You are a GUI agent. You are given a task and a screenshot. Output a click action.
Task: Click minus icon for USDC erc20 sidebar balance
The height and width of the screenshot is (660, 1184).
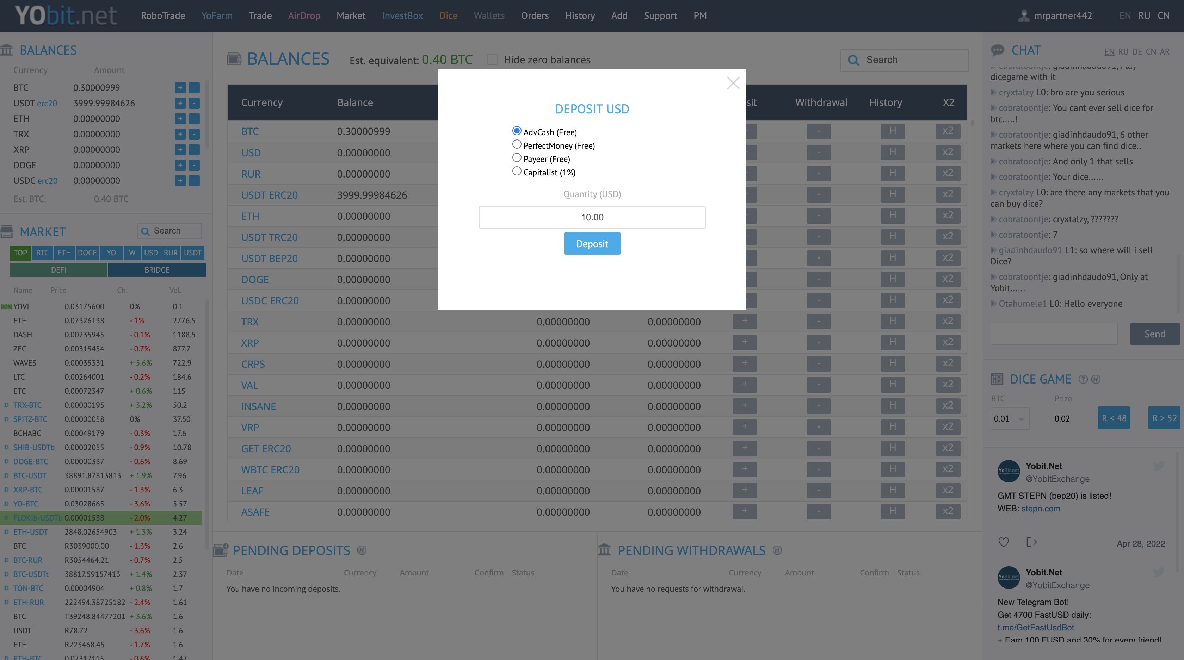click(194, 181)
